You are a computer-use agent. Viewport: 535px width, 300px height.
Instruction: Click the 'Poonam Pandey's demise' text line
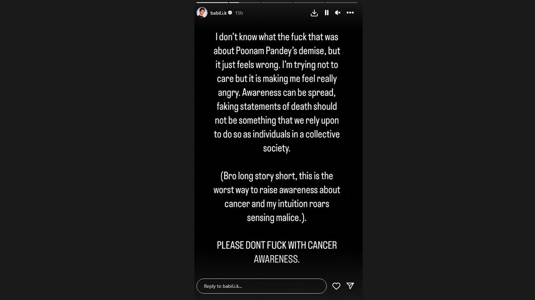coord(277,51)
